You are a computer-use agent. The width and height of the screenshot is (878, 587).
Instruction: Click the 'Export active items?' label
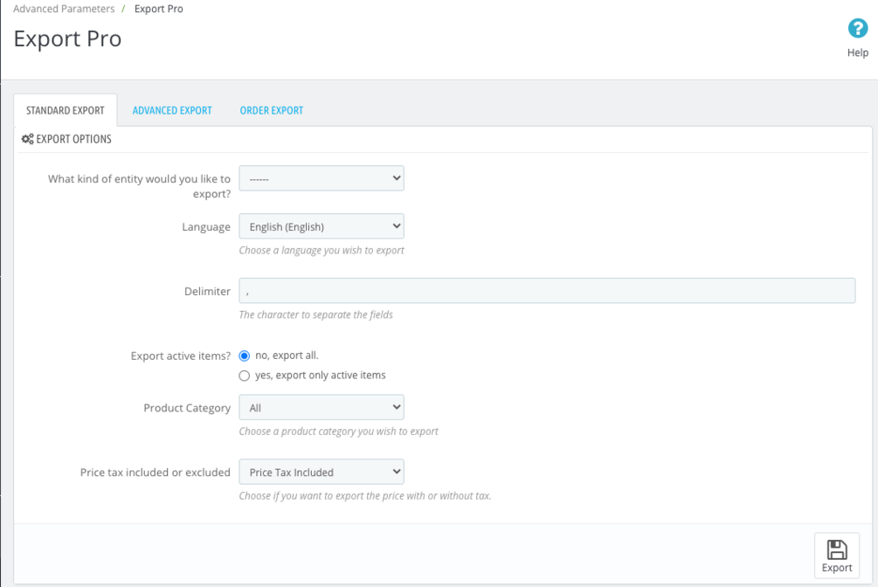181,356
